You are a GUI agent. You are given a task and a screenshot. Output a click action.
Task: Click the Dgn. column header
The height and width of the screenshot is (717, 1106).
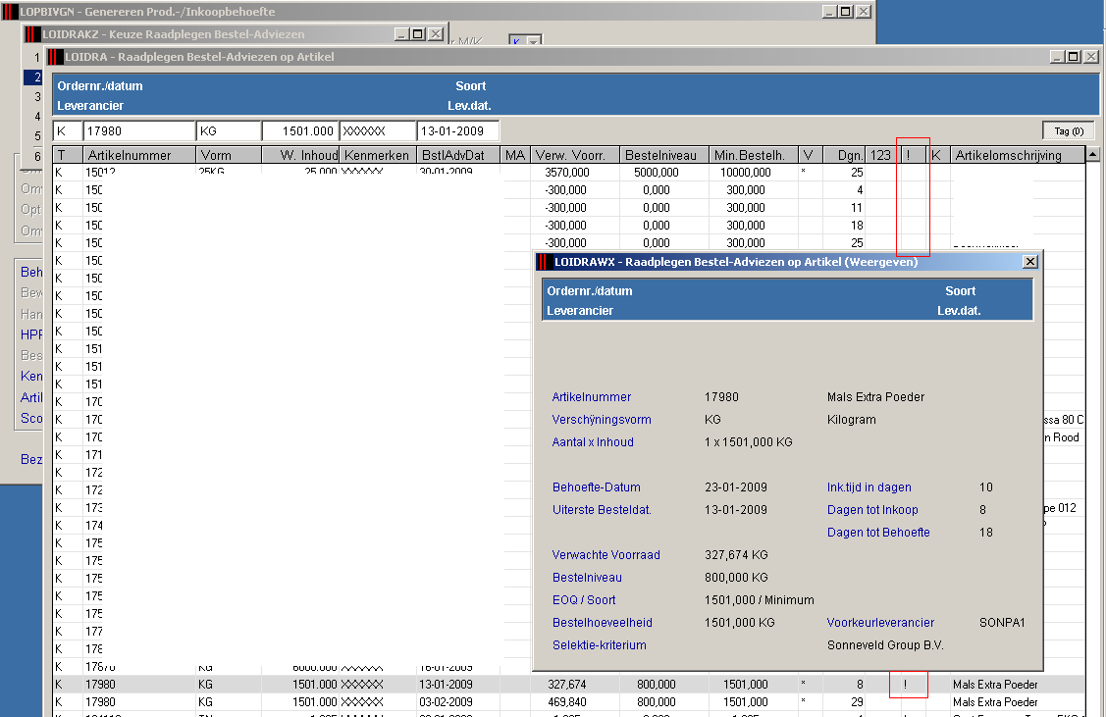[x=844, y=155]
